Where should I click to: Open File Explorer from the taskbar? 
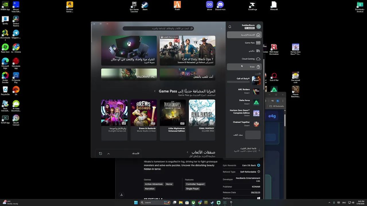(181, 203)
